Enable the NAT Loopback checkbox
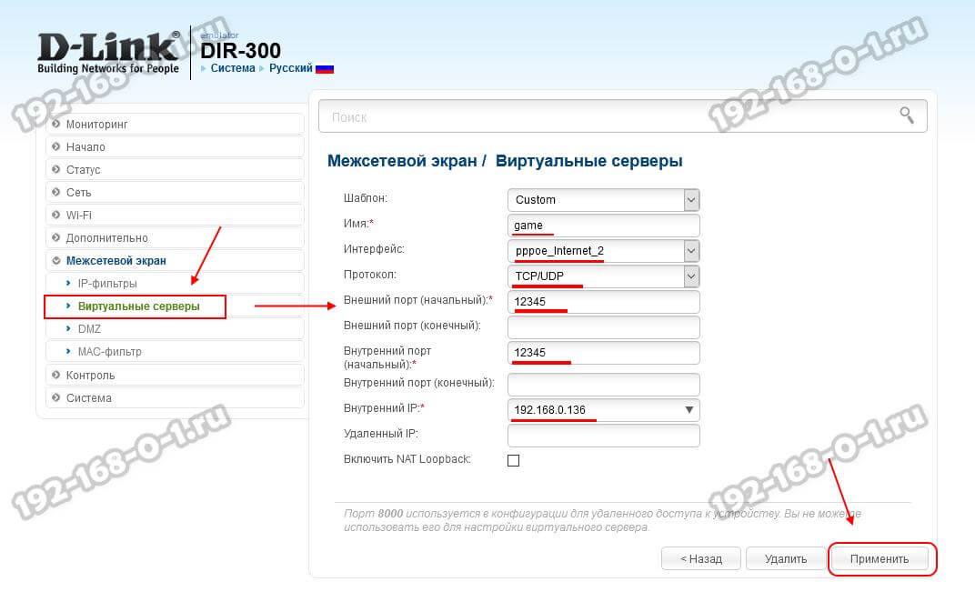This screenshot has height=602, width=975. (514, 460)
